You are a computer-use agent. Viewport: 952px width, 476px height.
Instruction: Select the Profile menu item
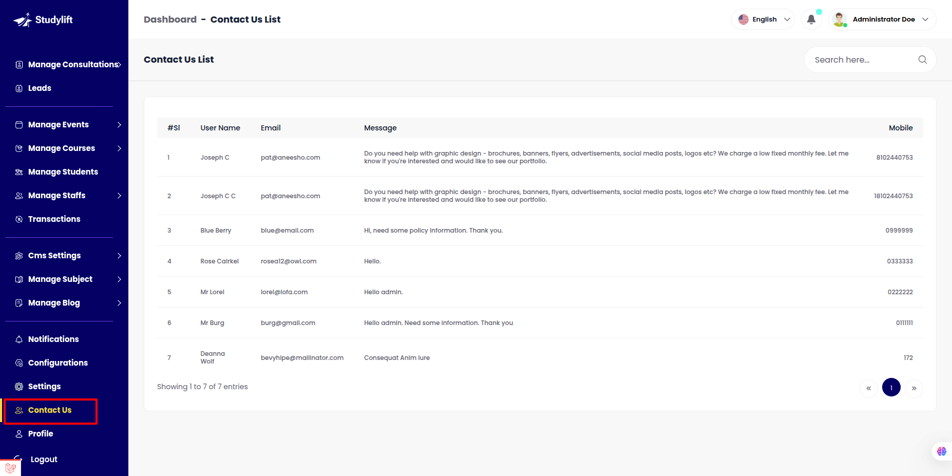pos(41,434)
